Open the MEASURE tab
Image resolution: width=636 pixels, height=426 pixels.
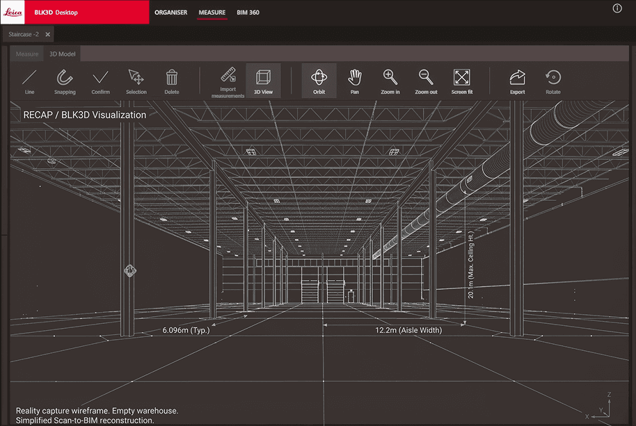point(212,13)
